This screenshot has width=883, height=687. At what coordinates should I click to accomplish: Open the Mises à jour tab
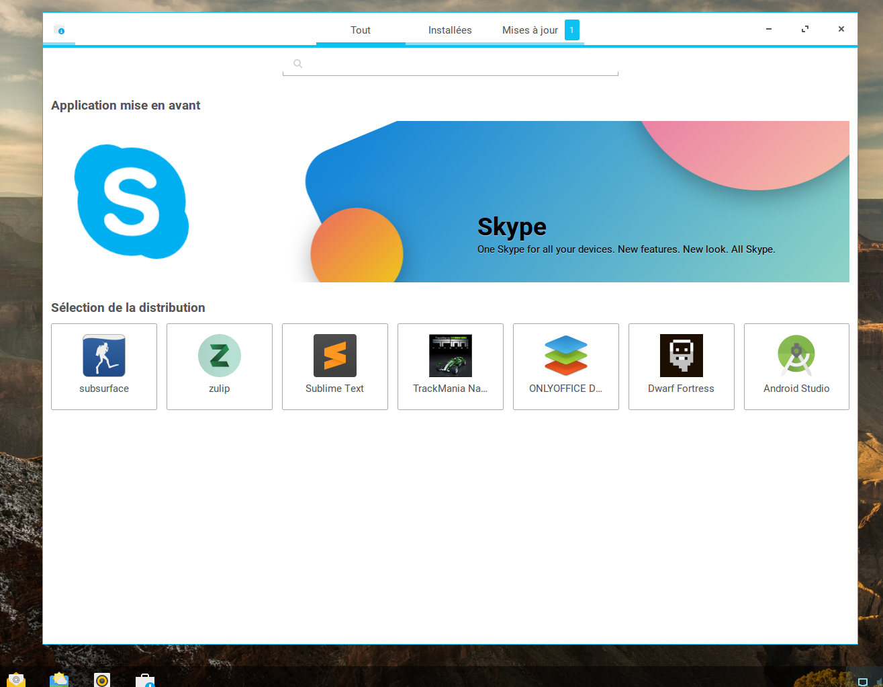[x=530, y=30]
